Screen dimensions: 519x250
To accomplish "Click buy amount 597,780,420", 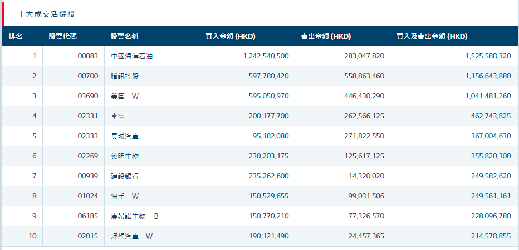I will (269, 76).
